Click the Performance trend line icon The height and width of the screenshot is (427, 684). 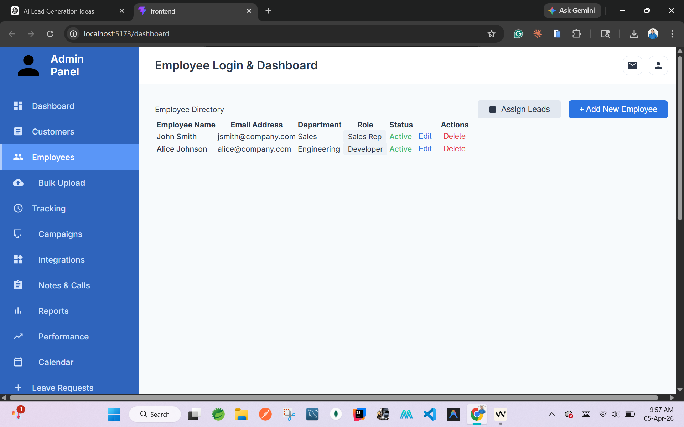pyautogui.click(x=18, y=336)
